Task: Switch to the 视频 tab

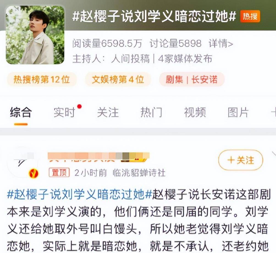Action: pyautogui.click(x=195, y=112)
